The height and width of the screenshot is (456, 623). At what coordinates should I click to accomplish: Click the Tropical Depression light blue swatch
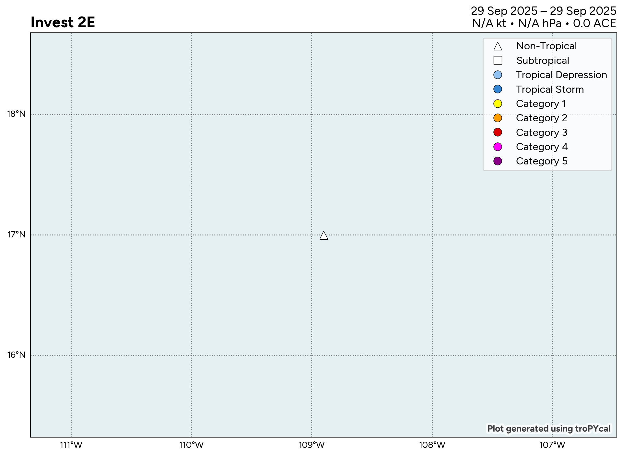(498, 75)
